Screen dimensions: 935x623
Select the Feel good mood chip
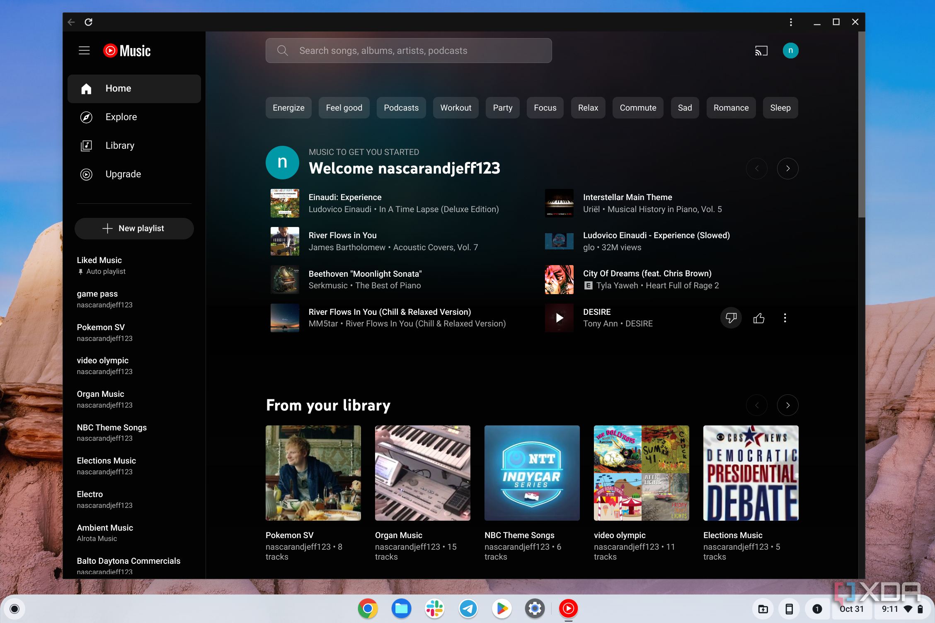pyautogui.click(x=344, y=108)
